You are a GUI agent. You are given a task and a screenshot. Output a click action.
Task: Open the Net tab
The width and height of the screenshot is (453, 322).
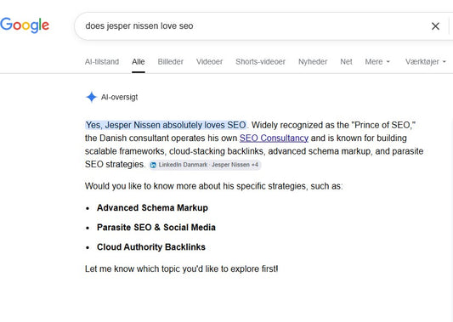(x=346, y=62)
